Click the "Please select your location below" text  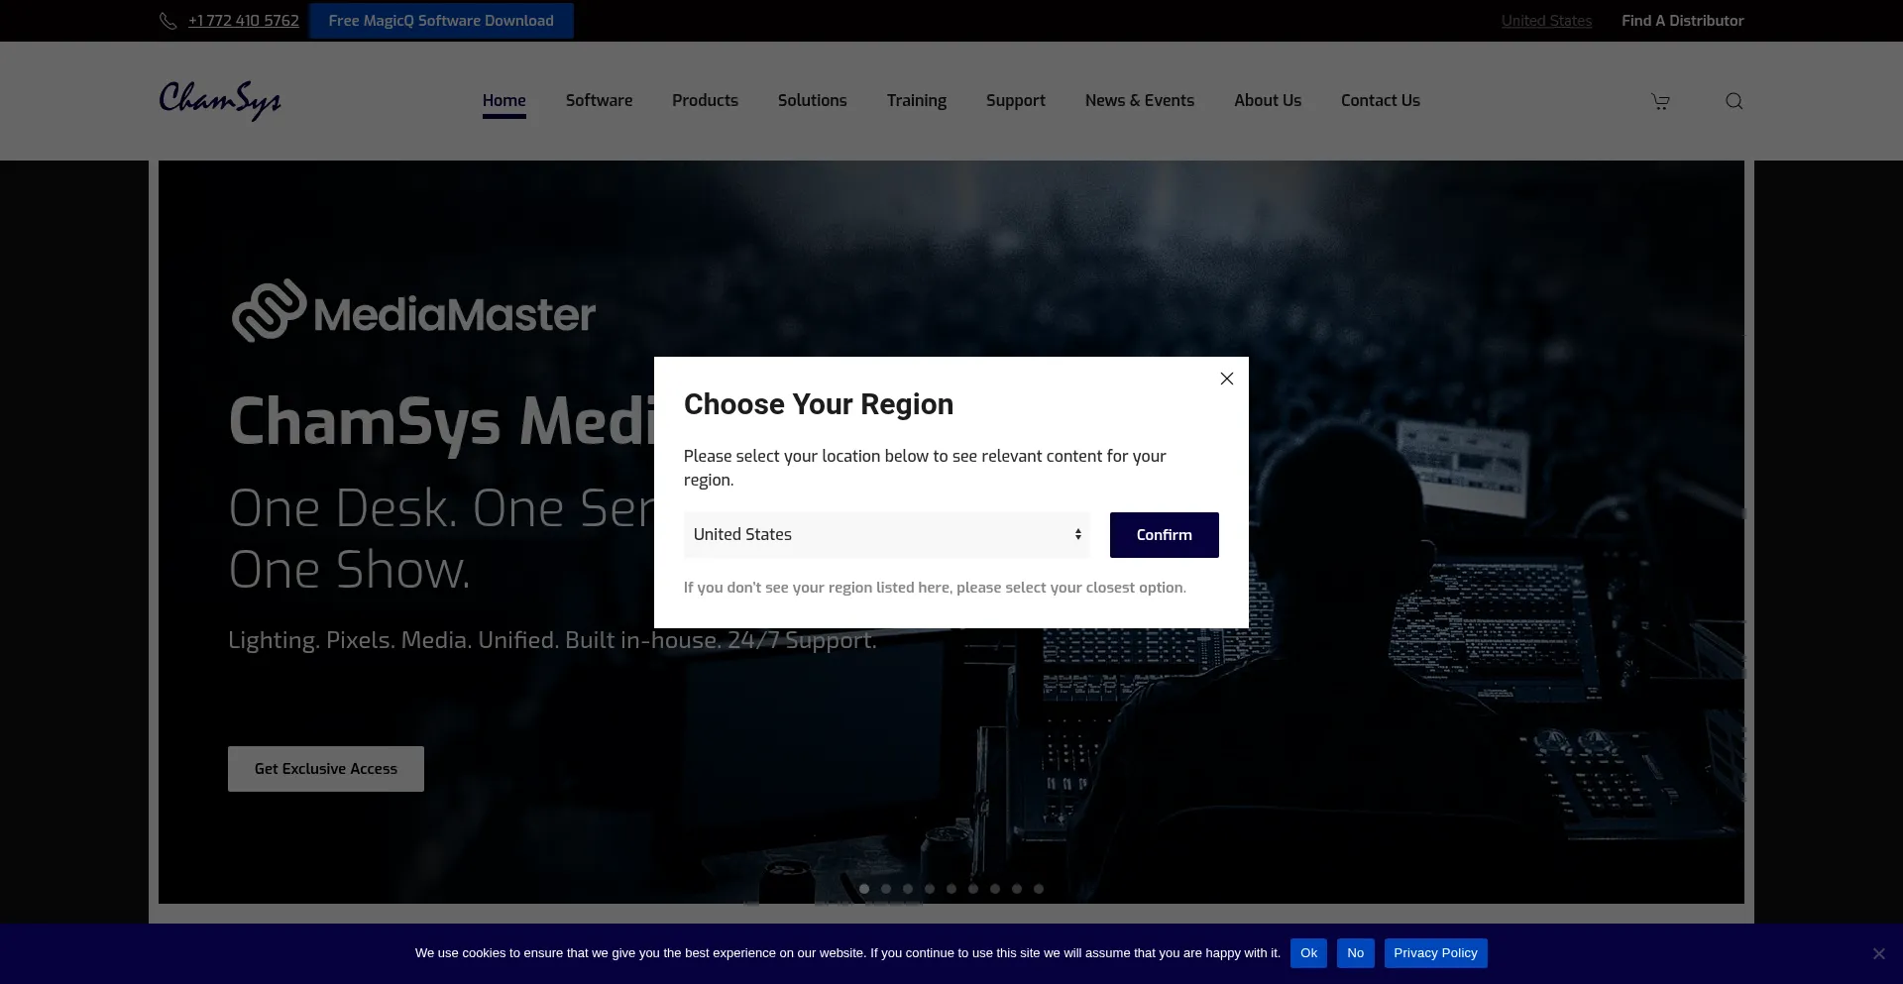tap(925, 468)
